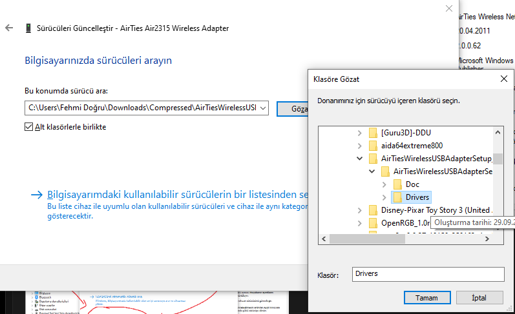Select the Doc folder label

(x=412, y=184)
